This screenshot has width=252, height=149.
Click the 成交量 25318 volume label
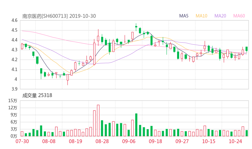pyautogui.click(x=37, y=95)
